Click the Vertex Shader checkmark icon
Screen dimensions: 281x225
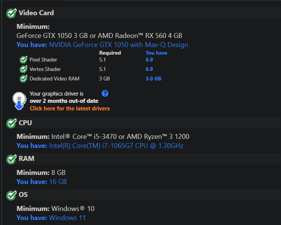pos(23,69)
